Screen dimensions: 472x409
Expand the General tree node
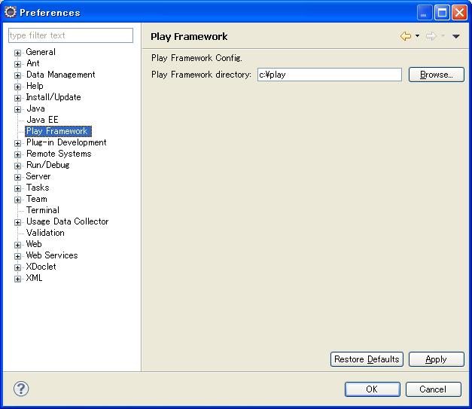[x=18, y=53]
